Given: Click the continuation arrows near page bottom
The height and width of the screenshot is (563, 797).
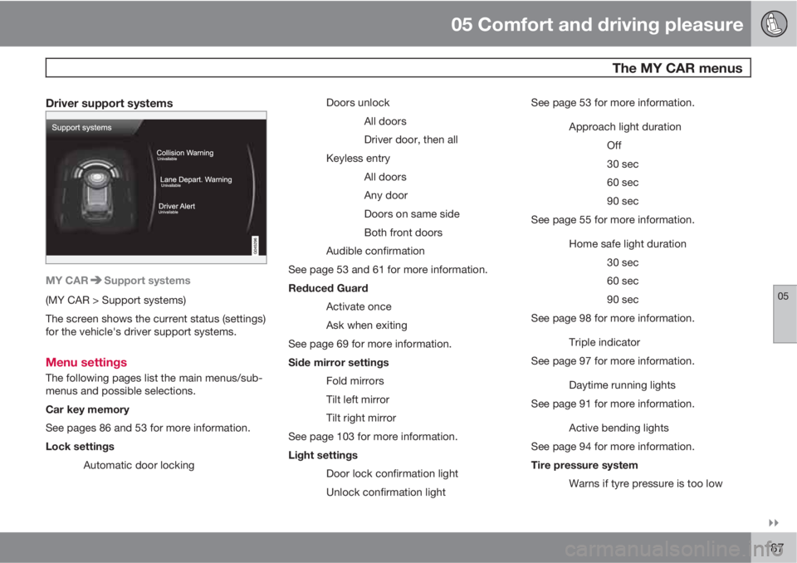Looking at the screenshot, I should coord(774,523).
